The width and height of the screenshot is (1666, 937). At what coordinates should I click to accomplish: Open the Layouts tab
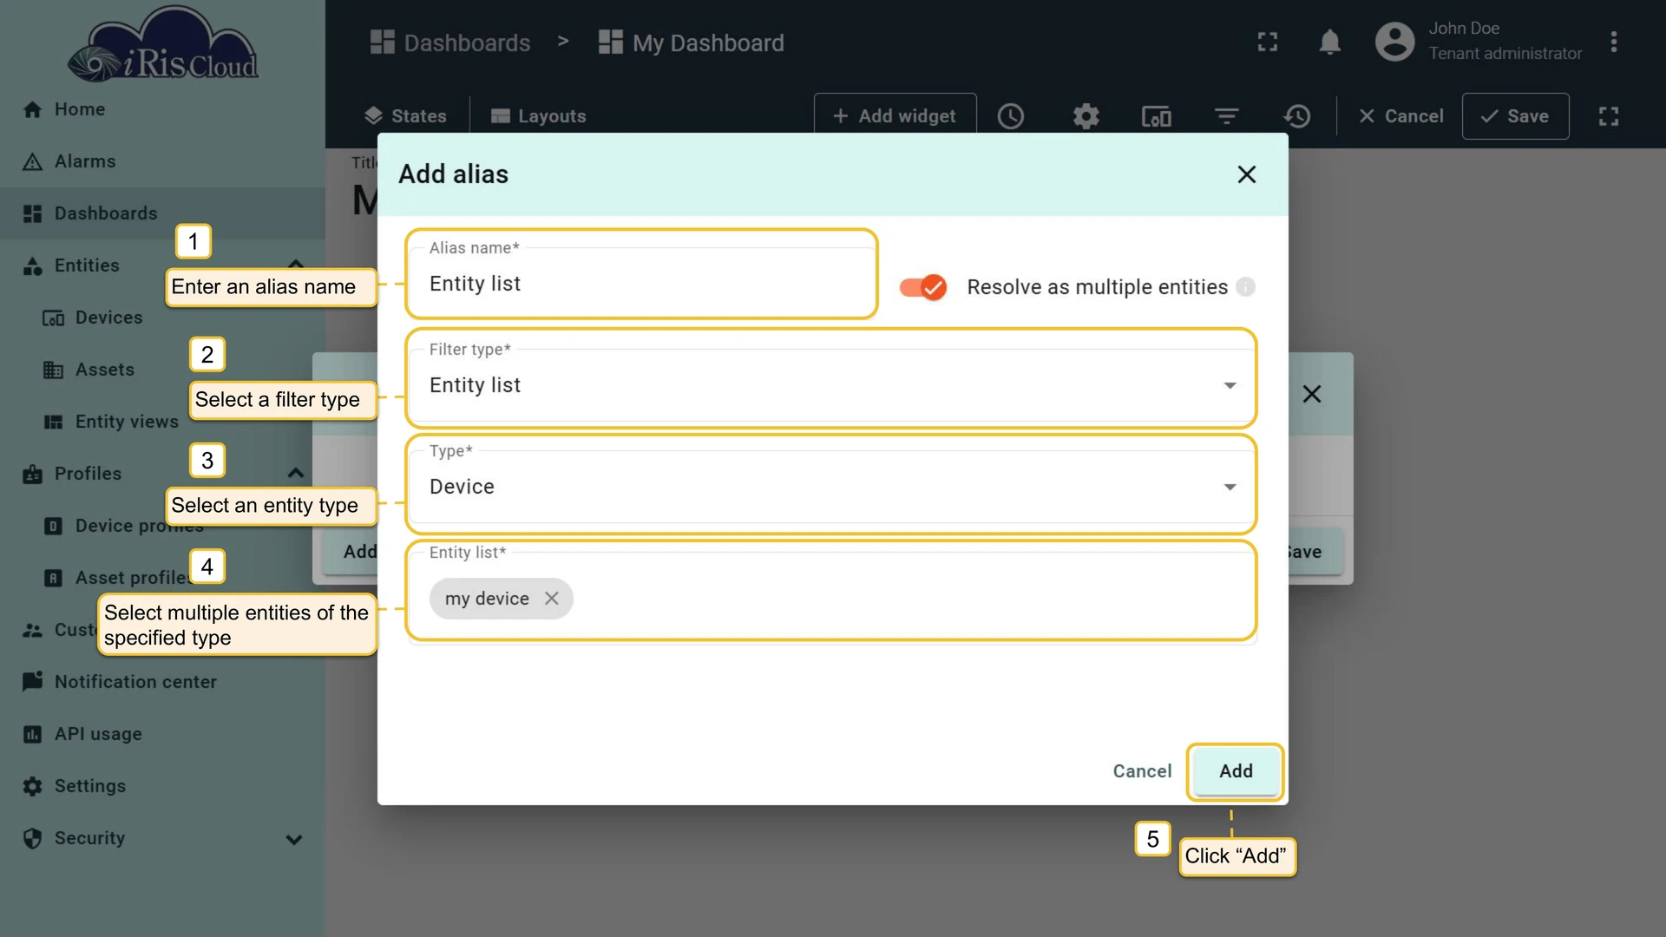point(538,116)
